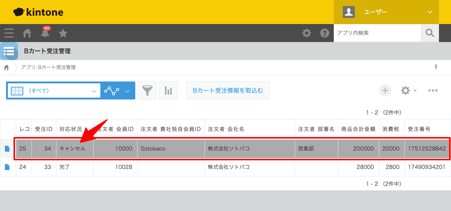
Task: Open the favorites star icon
Action: point(63,33)
